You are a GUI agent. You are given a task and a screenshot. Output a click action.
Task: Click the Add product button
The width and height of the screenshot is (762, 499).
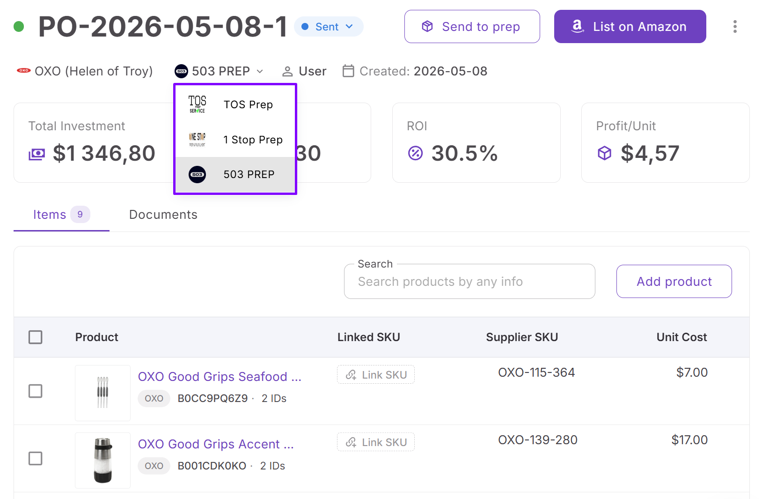point(674,282)
